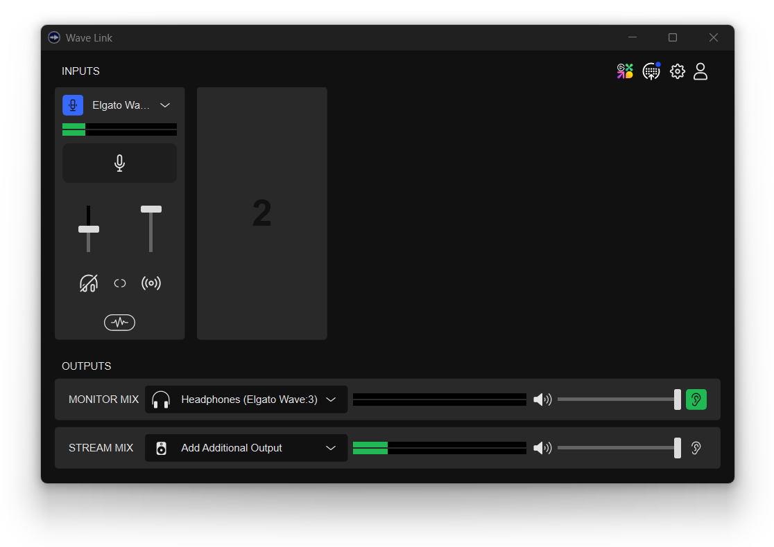Mute the Elgato Wave microphone input
Viewport: 774px width, 547px height.
pos(119,163)
